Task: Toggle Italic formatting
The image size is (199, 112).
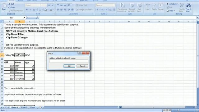Action: [30, 10]
